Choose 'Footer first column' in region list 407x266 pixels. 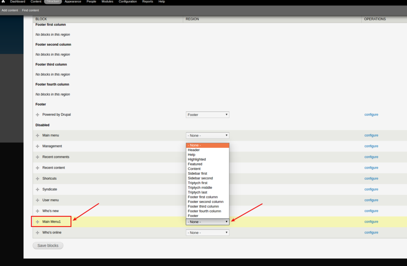207,197
